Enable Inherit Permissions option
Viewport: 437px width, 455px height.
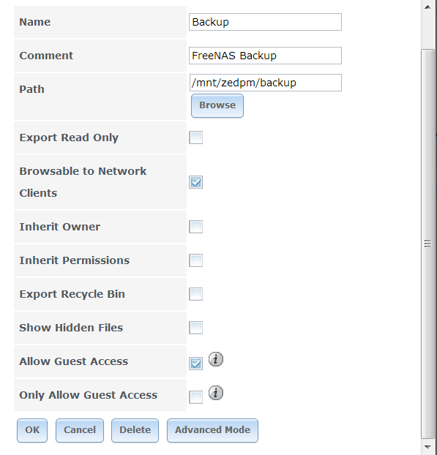tap(195, 260)
